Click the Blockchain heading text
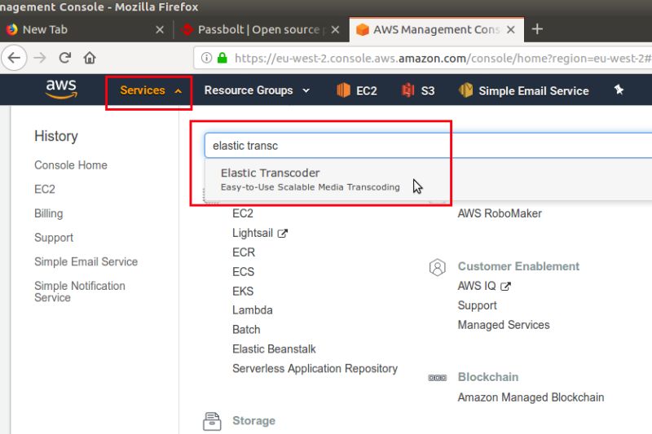 [487, 377]
